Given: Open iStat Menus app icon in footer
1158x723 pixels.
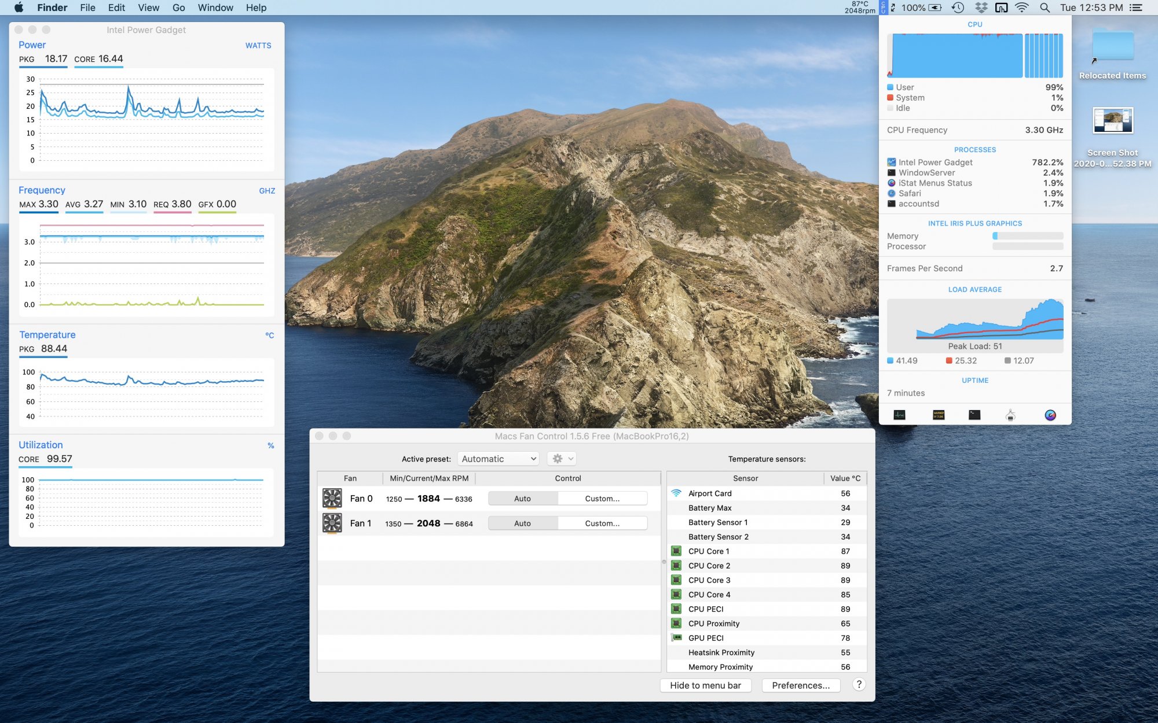Looking at the screenshot, I should pyautogui.click(x=1050, y=415).
